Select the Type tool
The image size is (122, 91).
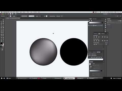coord(1,25)
